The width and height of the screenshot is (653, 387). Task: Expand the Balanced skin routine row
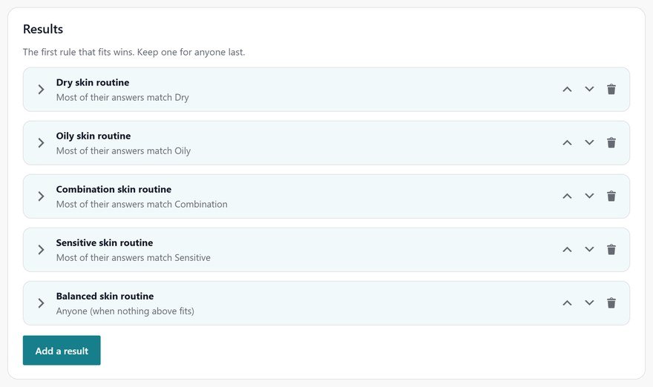point(41,303)
